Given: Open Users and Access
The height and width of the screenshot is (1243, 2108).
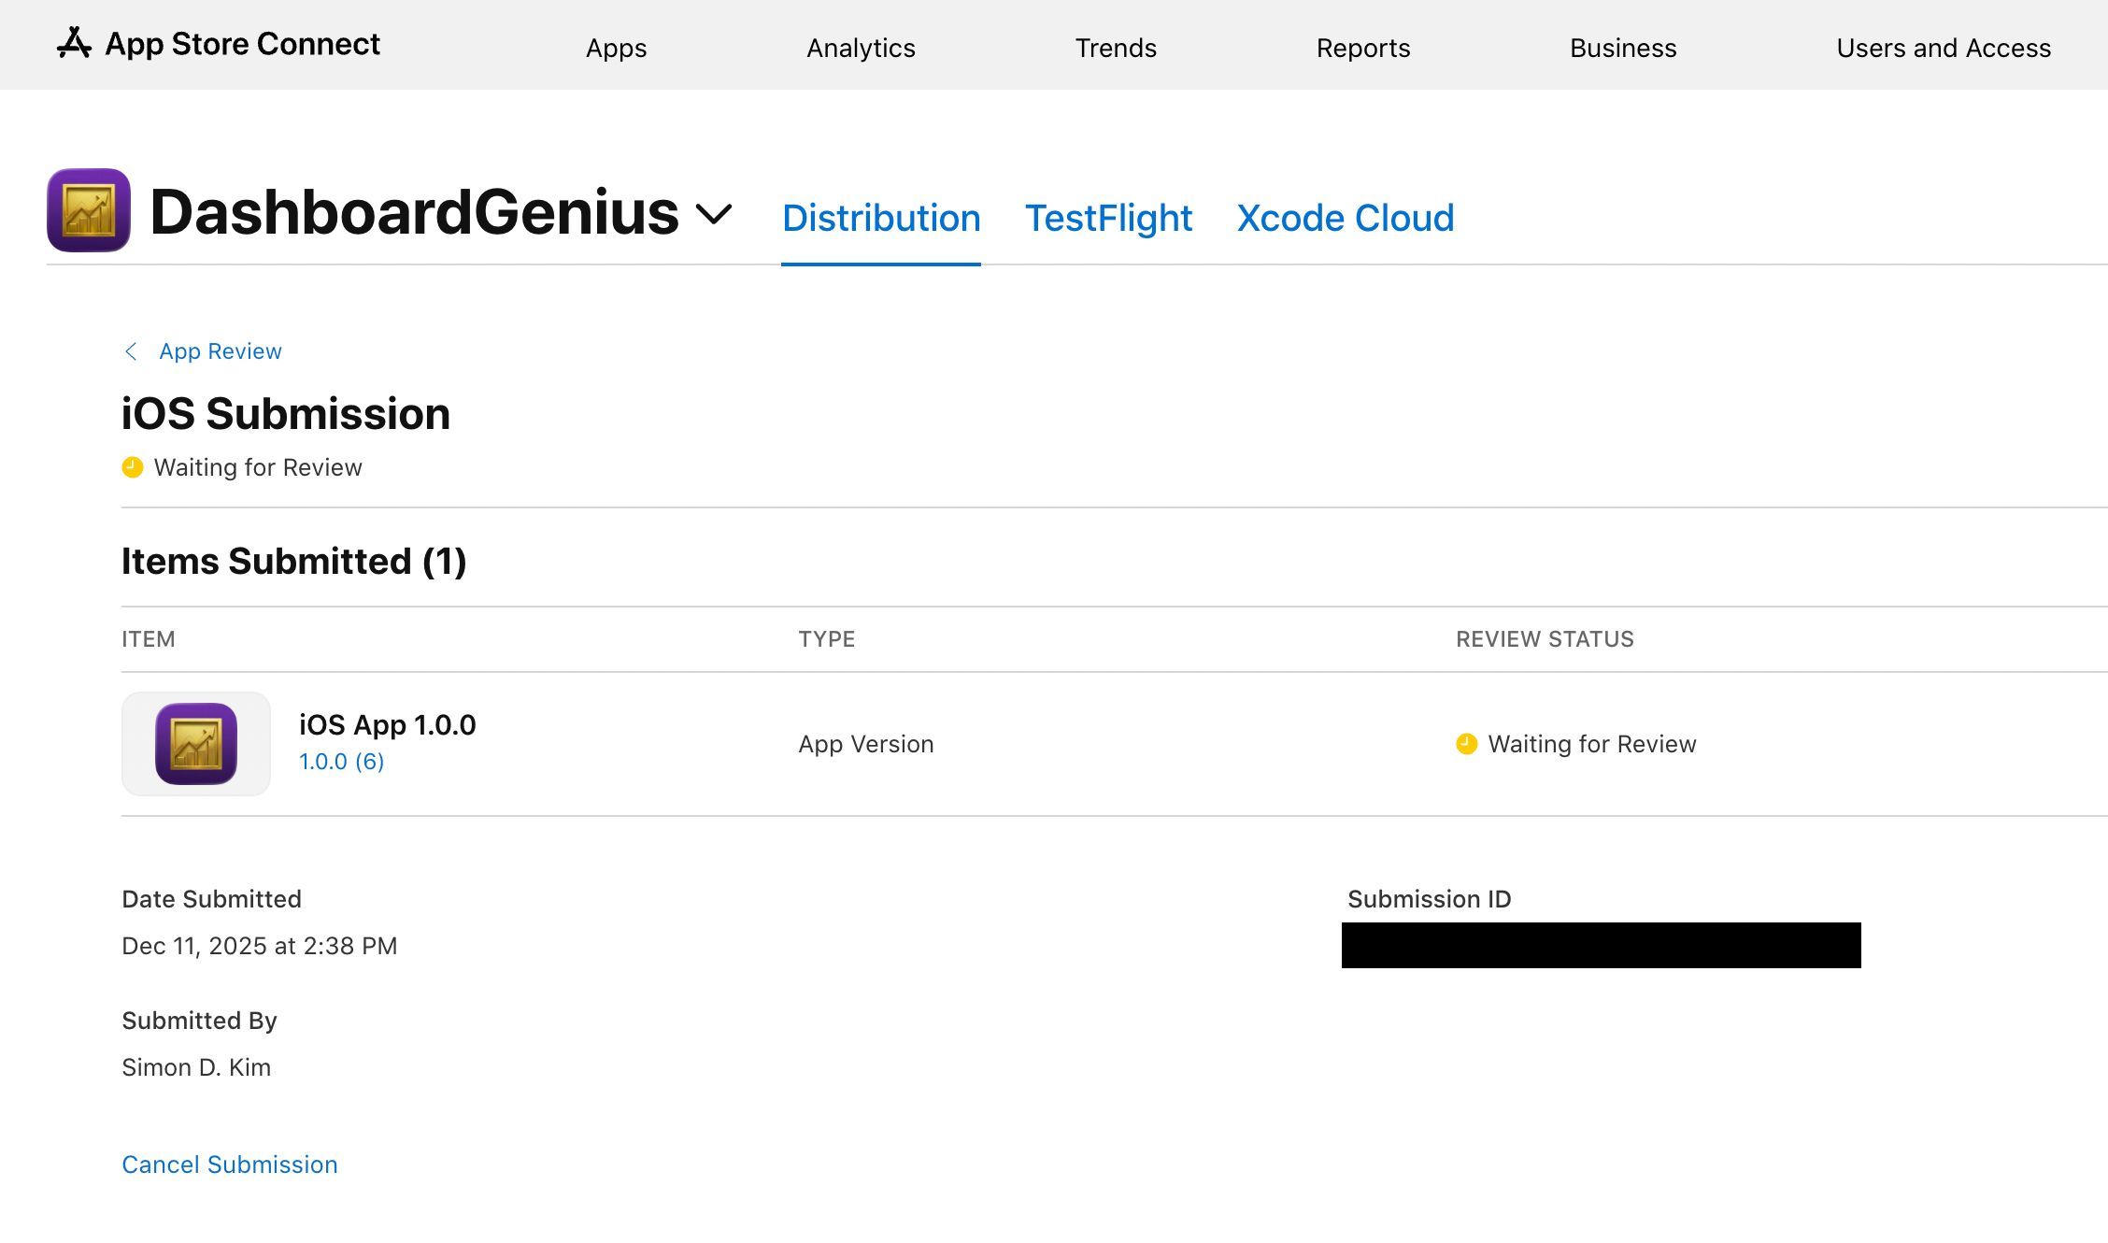Looking at the screenshot, I should pyautogui.click(x=1944, y=48).
